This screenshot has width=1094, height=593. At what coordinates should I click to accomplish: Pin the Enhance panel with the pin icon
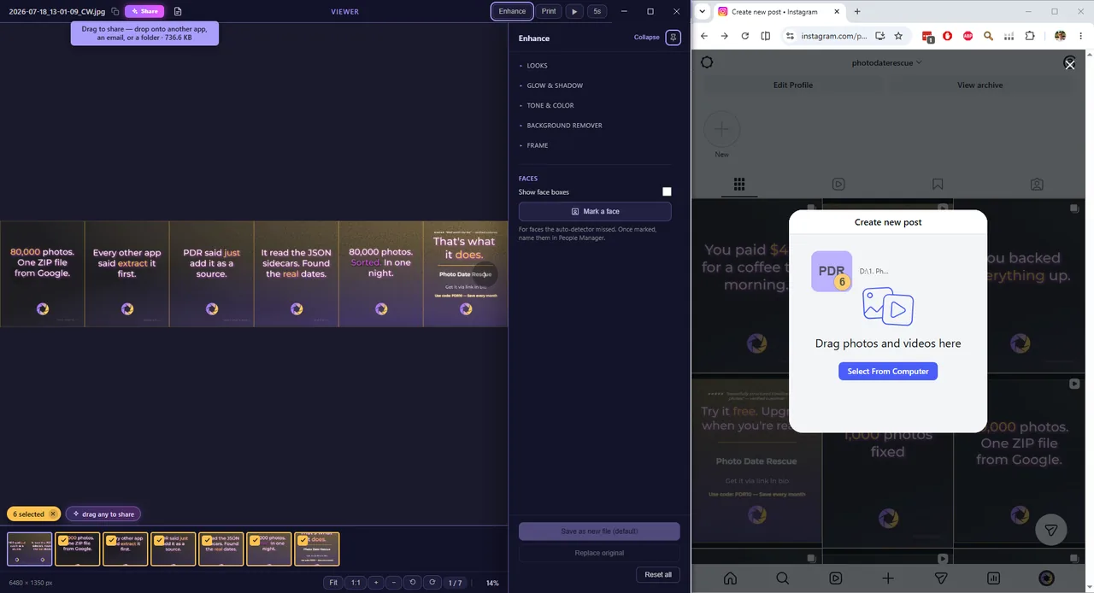point(673,38)
